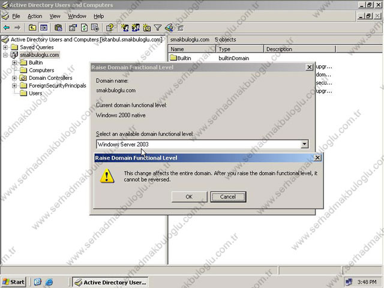Open the Properties toolbar icon
This screenshot has width=384, height=288.
tap(73, 28)
